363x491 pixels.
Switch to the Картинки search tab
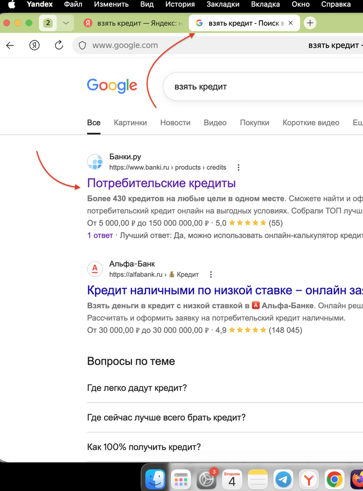pos(130,123)
